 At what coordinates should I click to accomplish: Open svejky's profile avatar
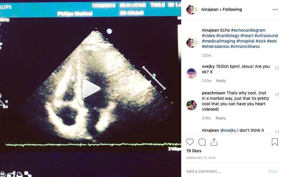pyautogui.click(x=191, y=73)
